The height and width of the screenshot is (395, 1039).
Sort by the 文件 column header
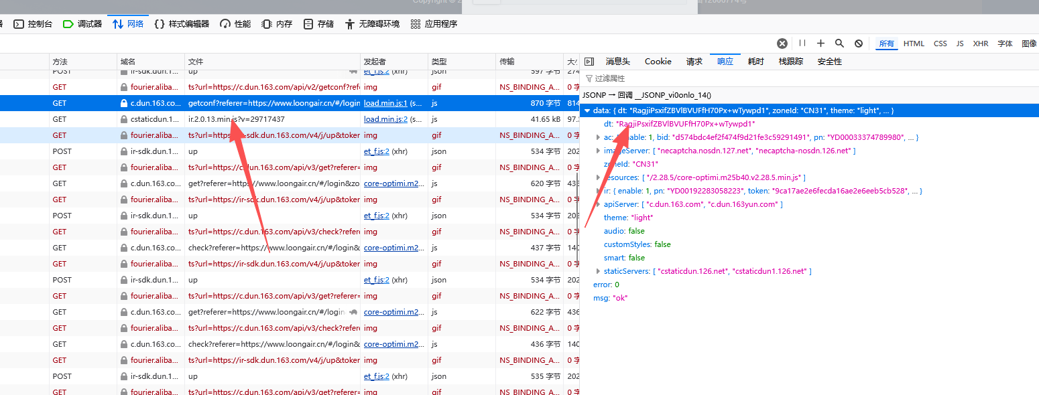click(x=272, y=62)
